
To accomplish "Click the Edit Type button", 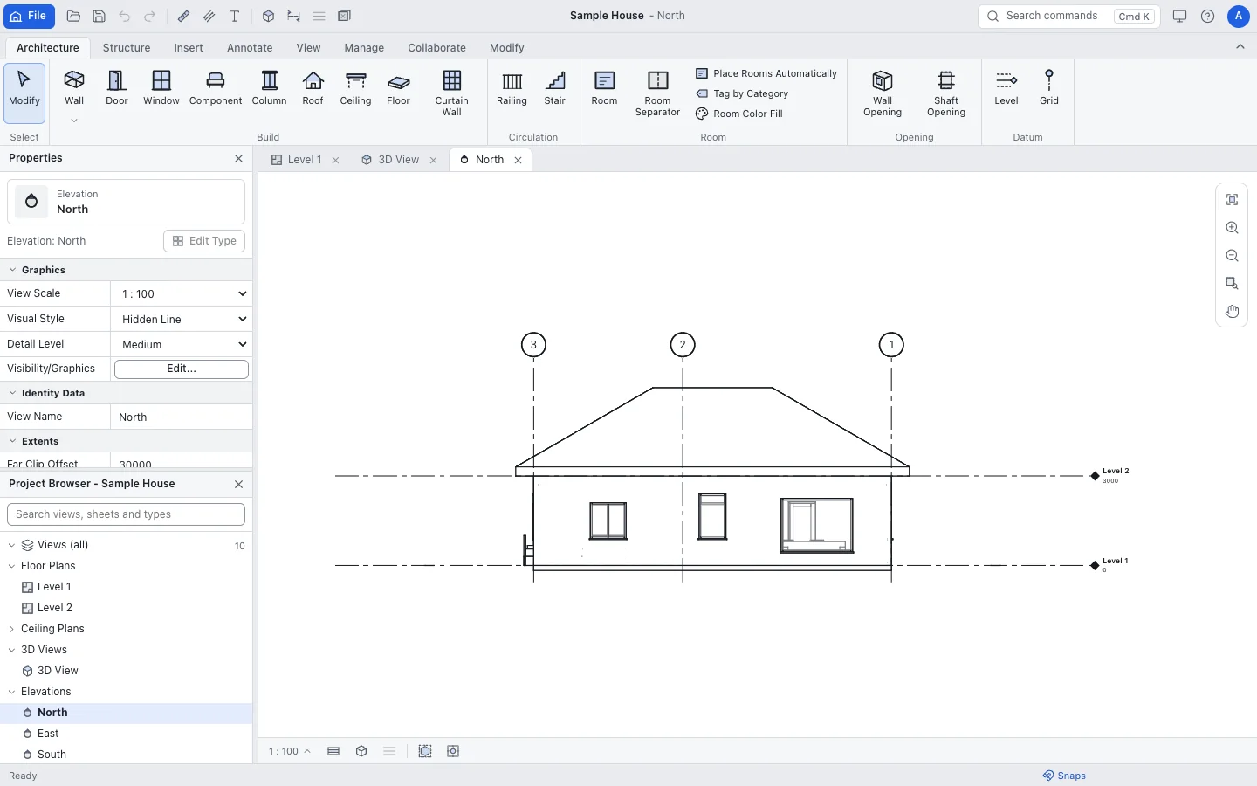I will [204, 241].
